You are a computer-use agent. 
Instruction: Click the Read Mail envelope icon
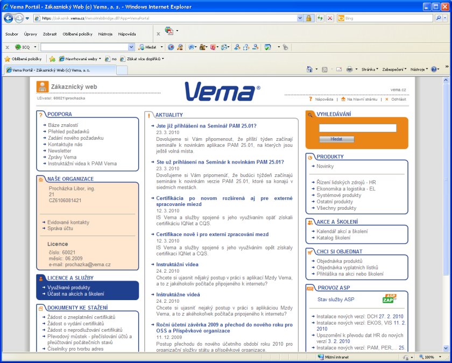(339, 69)
